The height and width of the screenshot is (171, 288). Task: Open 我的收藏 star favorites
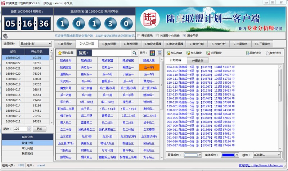65,53
